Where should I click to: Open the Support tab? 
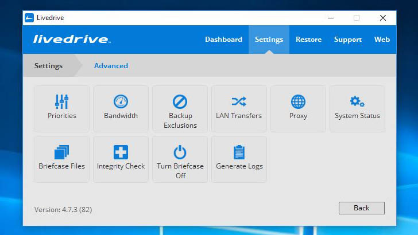pyautogui.click(x=347, y=40)
